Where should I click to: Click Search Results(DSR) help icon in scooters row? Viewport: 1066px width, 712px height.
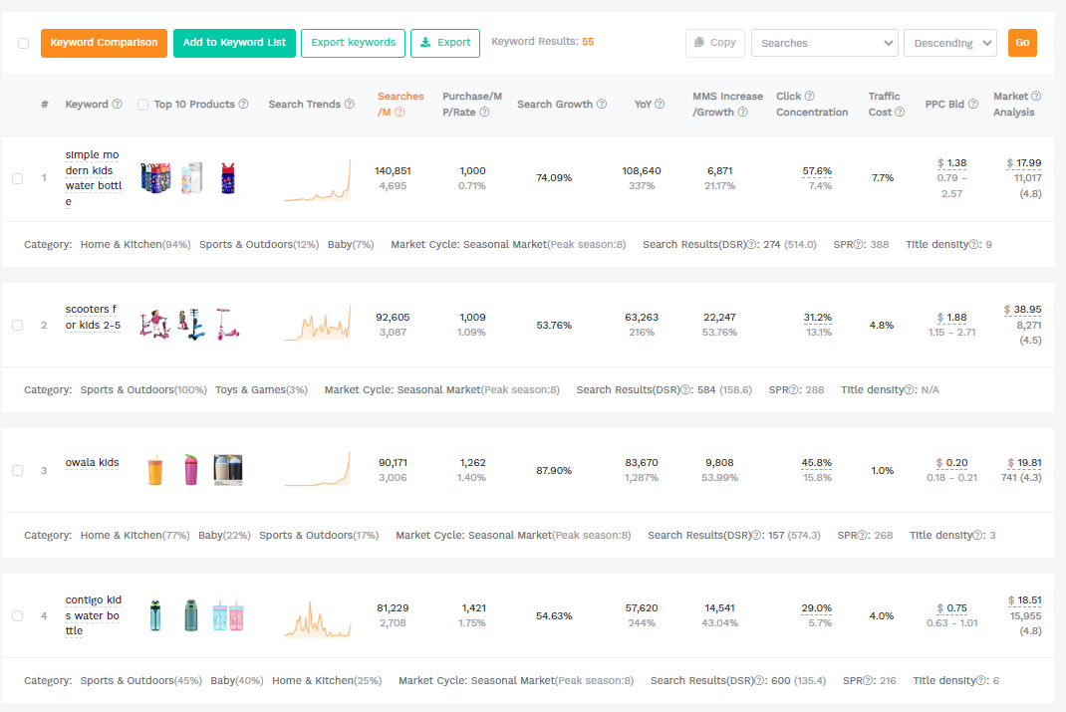(x=686, y=390)
